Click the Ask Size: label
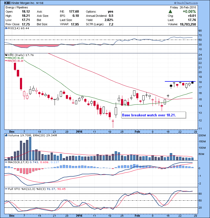 point(43,16)
